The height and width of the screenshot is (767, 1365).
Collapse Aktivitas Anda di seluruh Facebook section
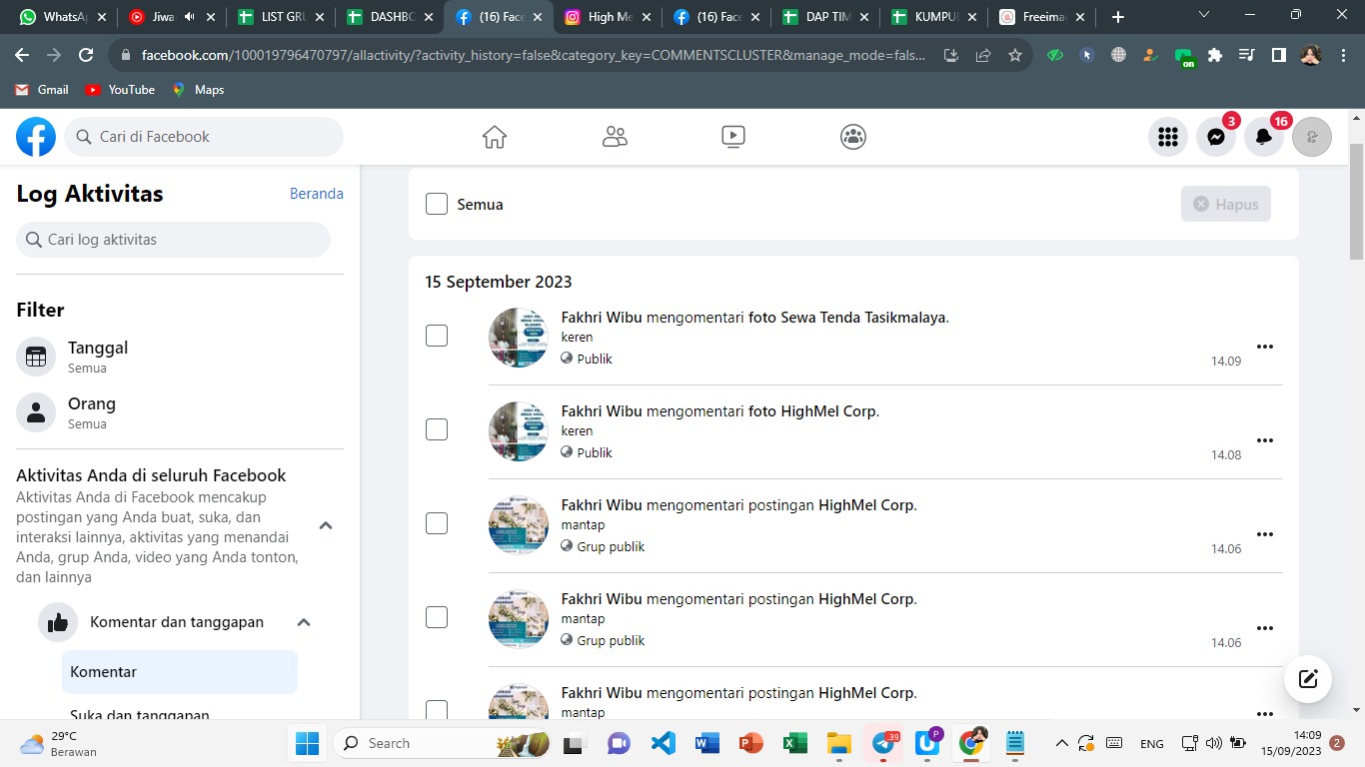(x=326, y=525)
